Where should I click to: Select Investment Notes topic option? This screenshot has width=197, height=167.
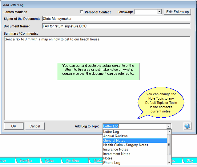point(117,154)
